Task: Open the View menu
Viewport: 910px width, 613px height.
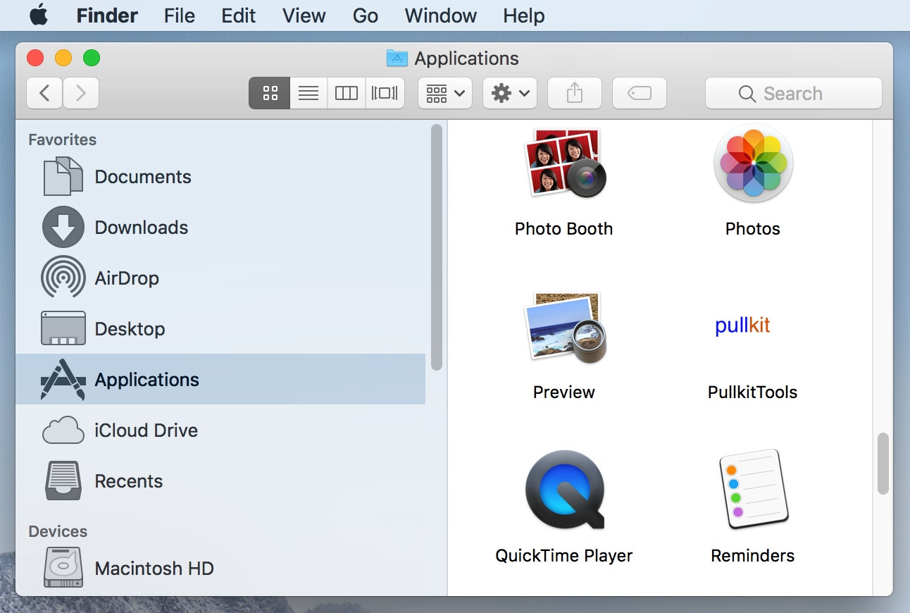Action: 304,16
